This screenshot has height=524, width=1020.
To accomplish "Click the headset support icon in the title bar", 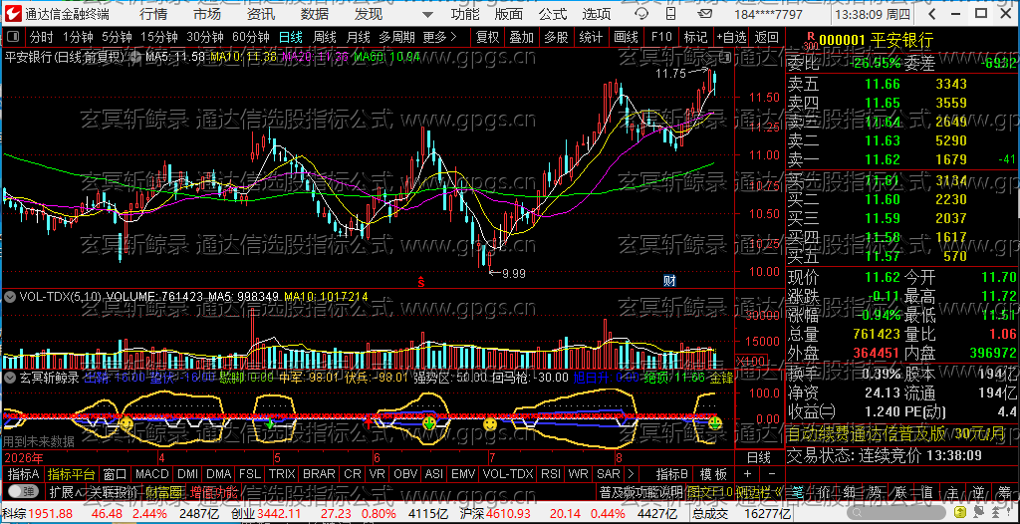I will coord(641,14).
